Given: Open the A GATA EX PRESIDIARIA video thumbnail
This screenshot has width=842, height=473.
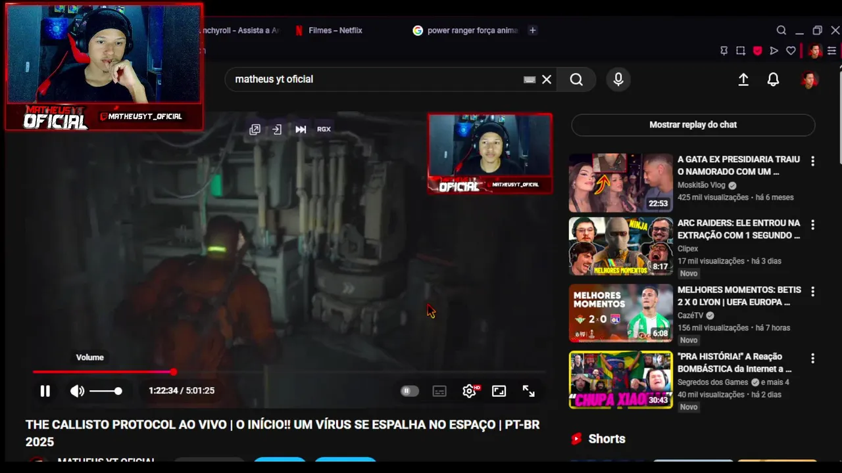Looking at the screenshot, I should click(x=621, y=183).
